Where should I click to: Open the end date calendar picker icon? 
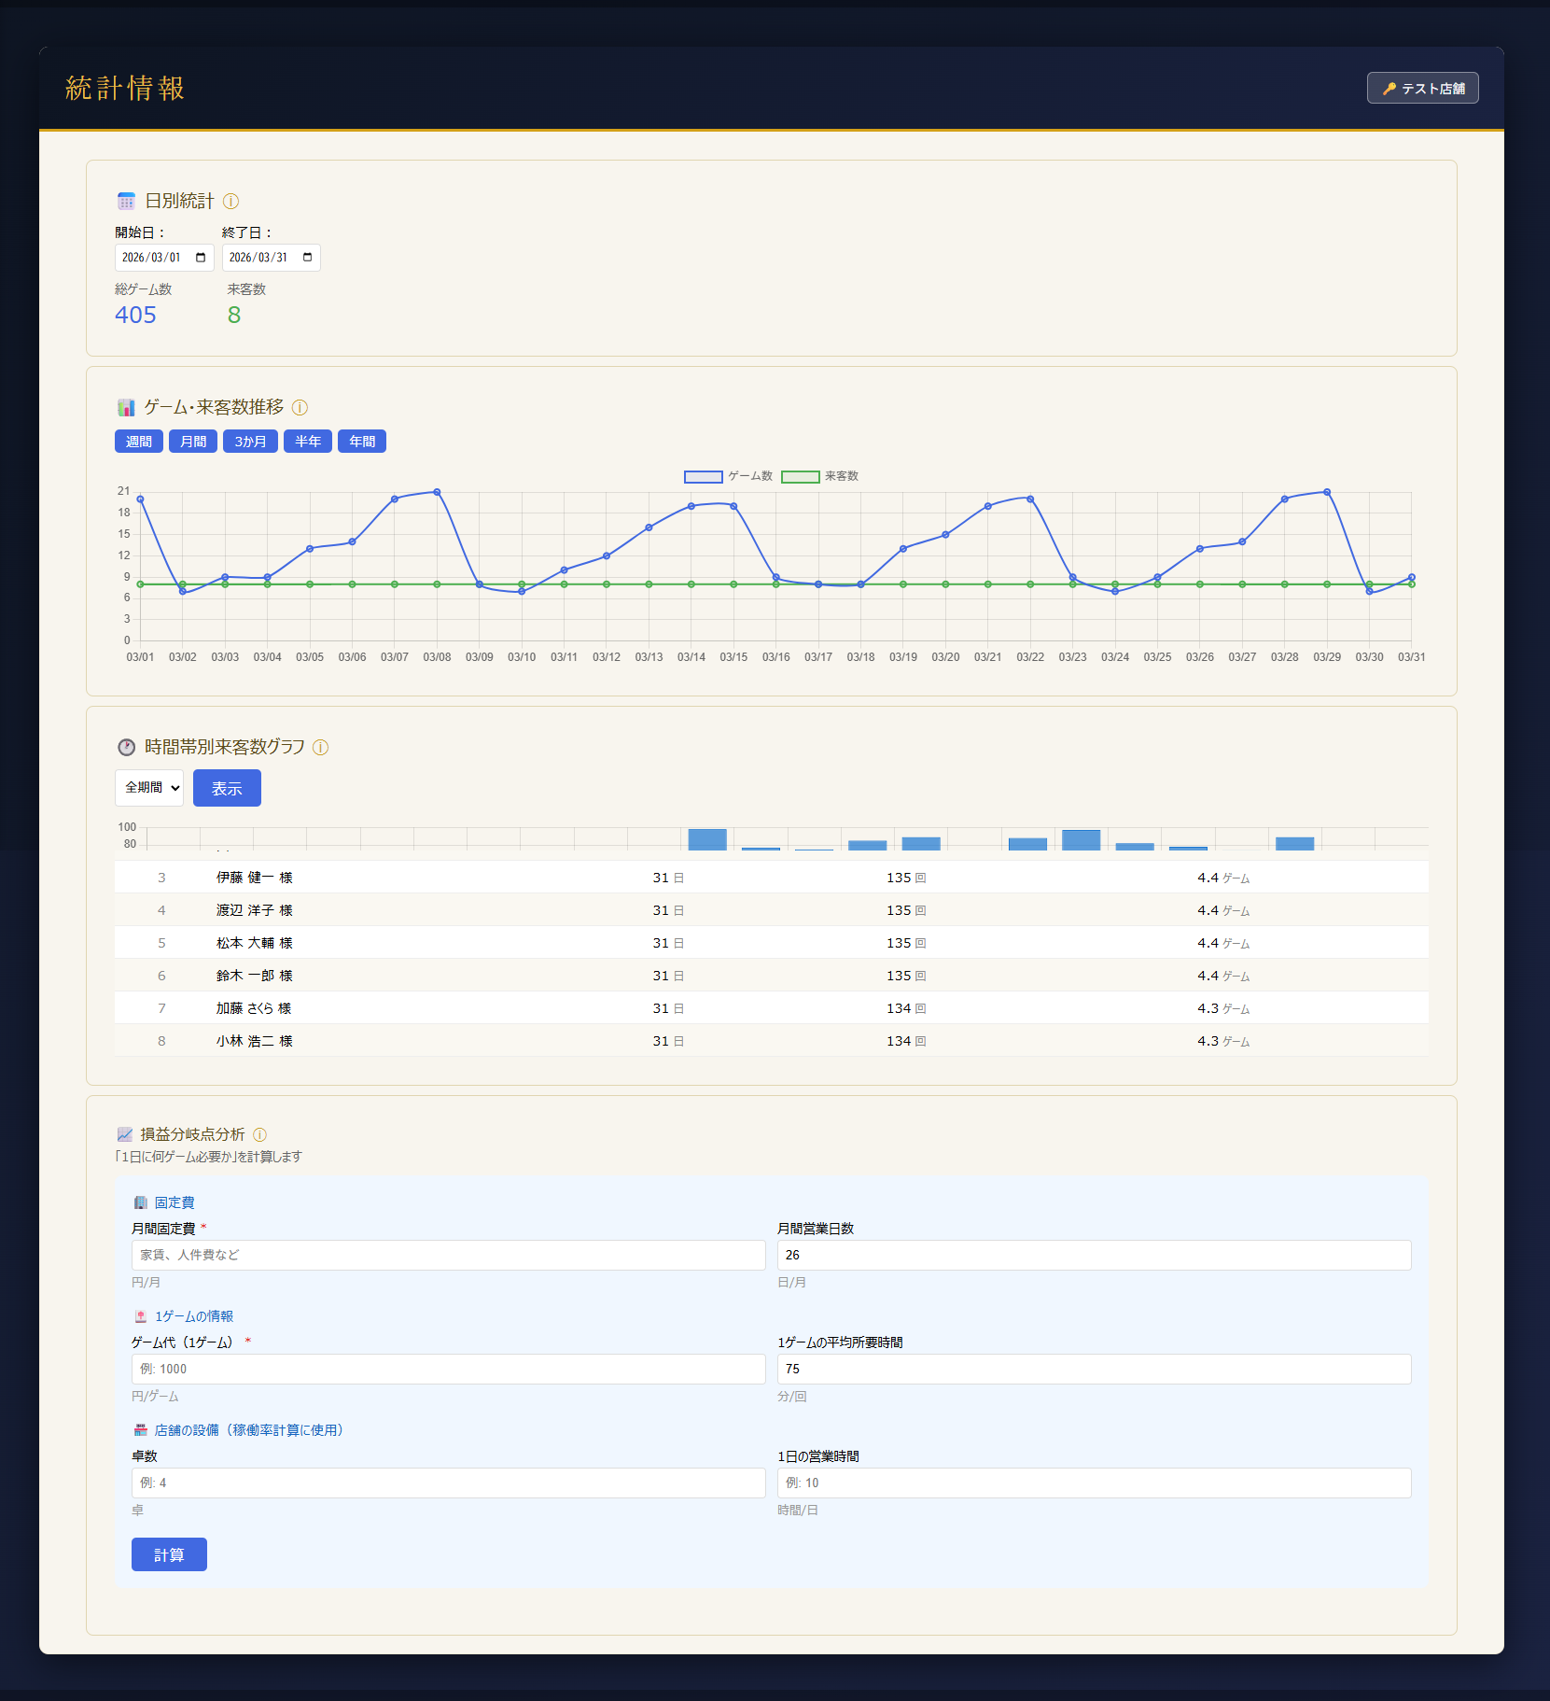pos(308,258)
